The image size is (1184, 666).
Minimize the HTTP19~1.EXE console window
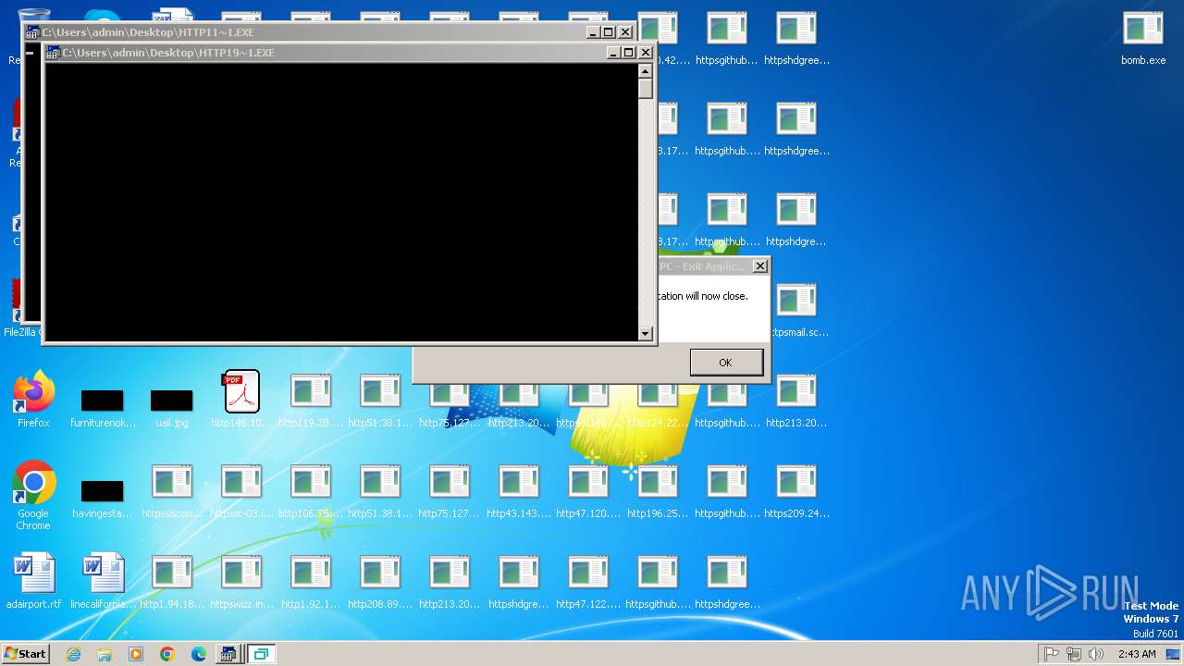pyautogui.click(x=612, y=53)
